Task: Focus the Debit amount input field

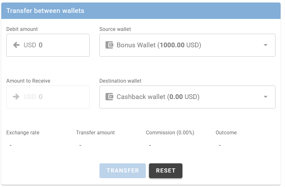Action: click(x=60, y=45)
